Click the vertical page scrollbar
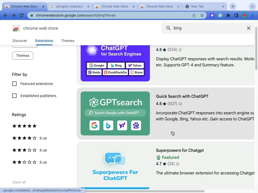This screenshot has height=193, width=258. point(256,49)
